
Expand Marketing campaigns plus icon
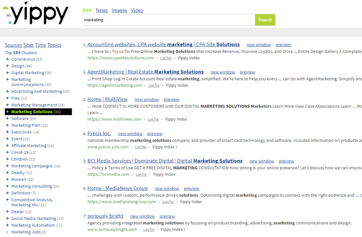point(7,166)
